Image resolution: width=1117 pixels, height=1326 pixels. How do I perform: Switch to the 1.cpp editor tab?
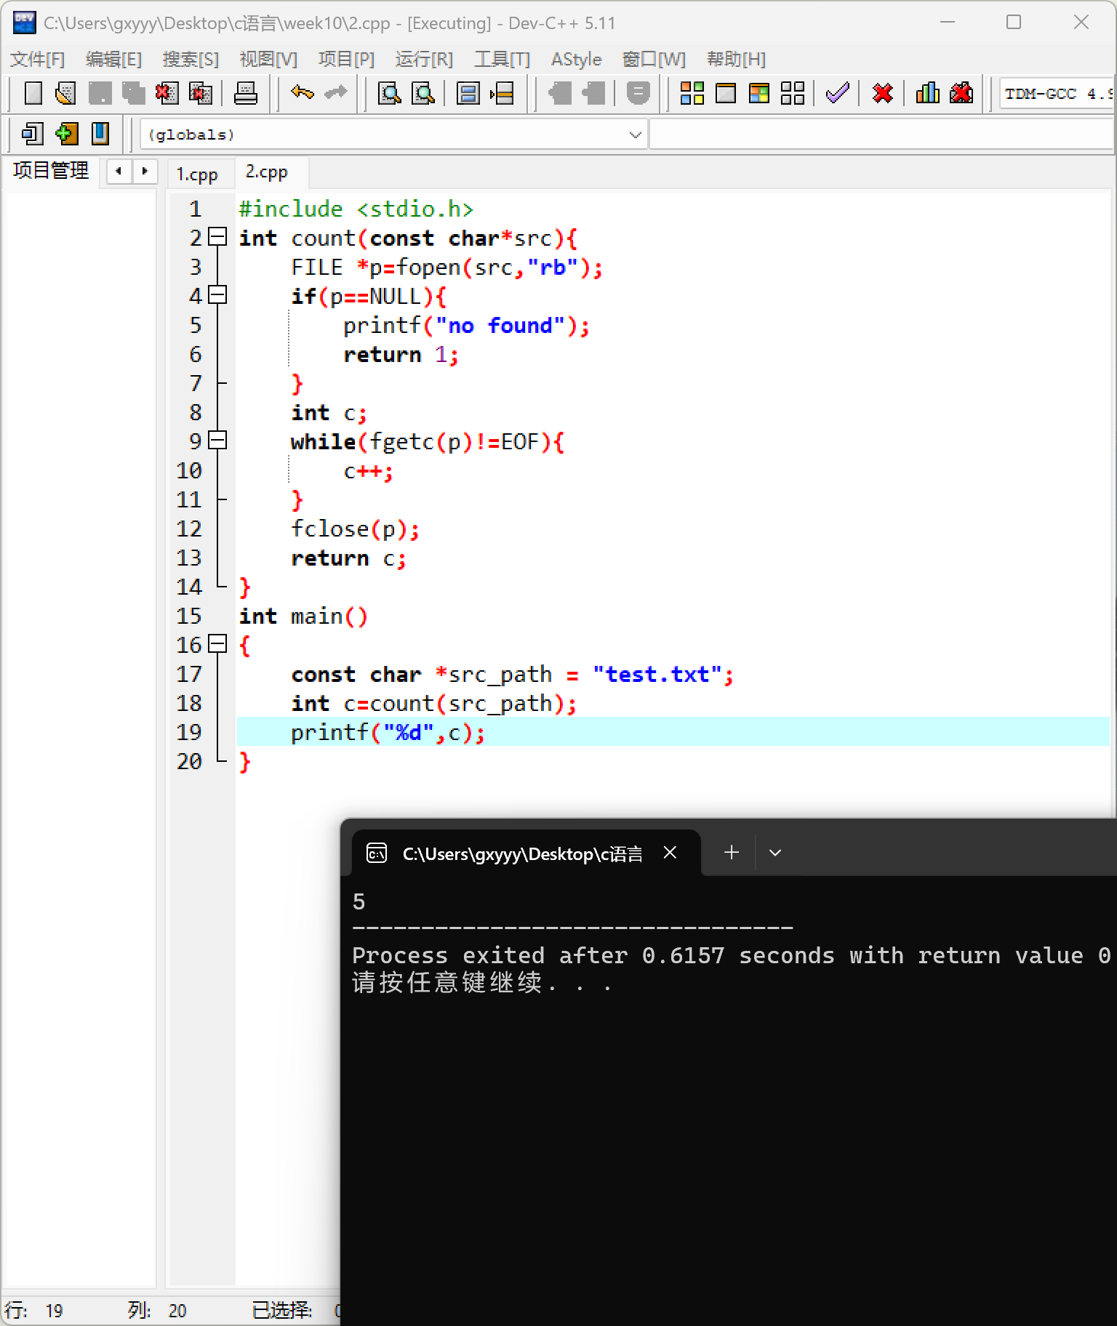click(x=197, y=174)
